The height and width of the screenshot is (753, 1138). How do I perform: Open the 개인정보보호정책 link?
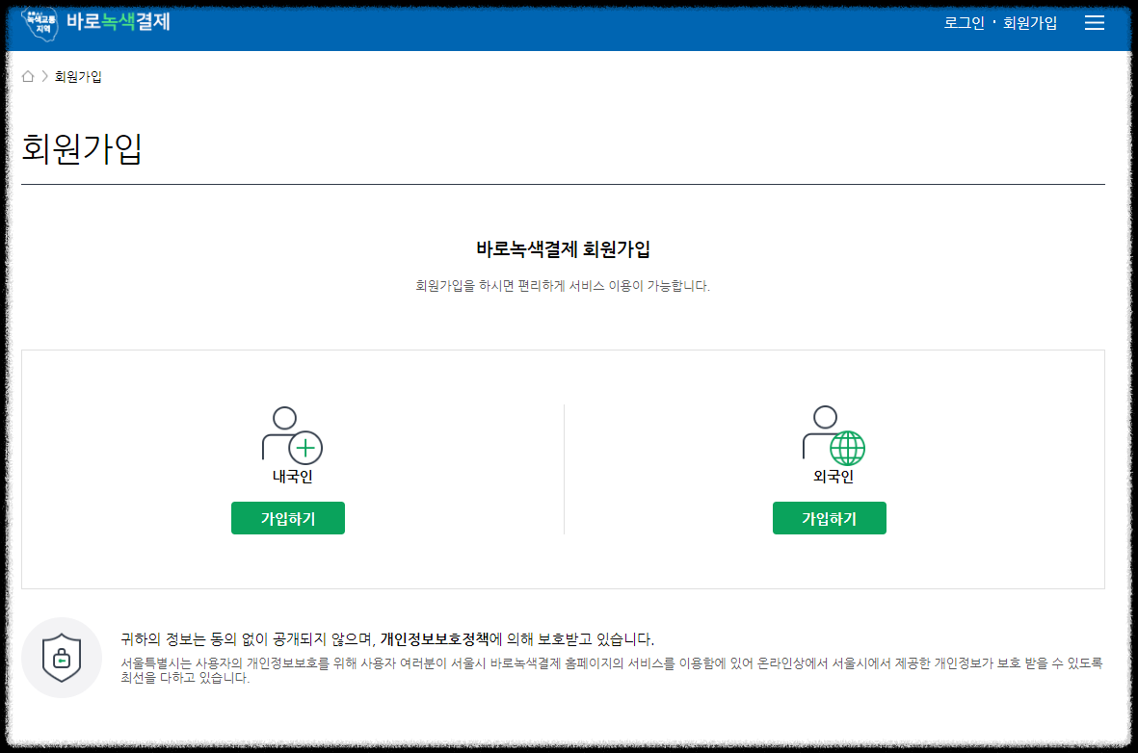[x=434, y=639]
